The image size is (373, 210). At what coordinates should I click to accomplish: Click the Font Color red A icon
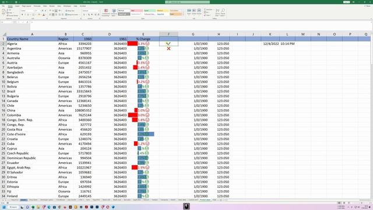coord(44,15)
